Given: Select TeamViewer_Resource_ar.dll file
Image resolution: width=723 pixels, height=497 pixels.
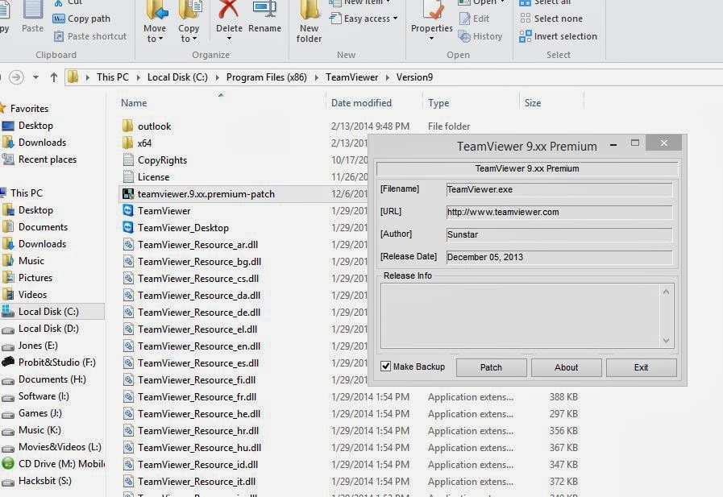Looking at the screenshot, I should 197,245.
